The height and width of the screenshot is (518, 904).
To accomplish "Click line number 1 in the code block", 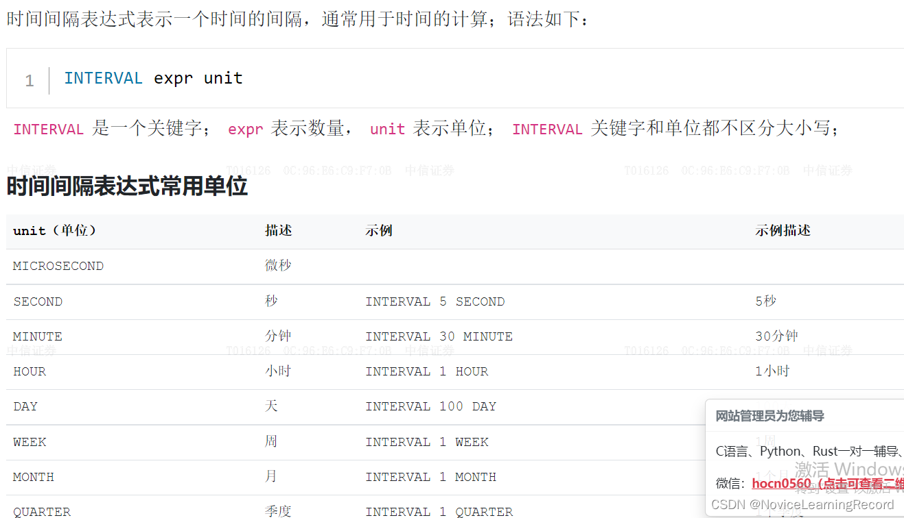I will click(x=29, y=80).
